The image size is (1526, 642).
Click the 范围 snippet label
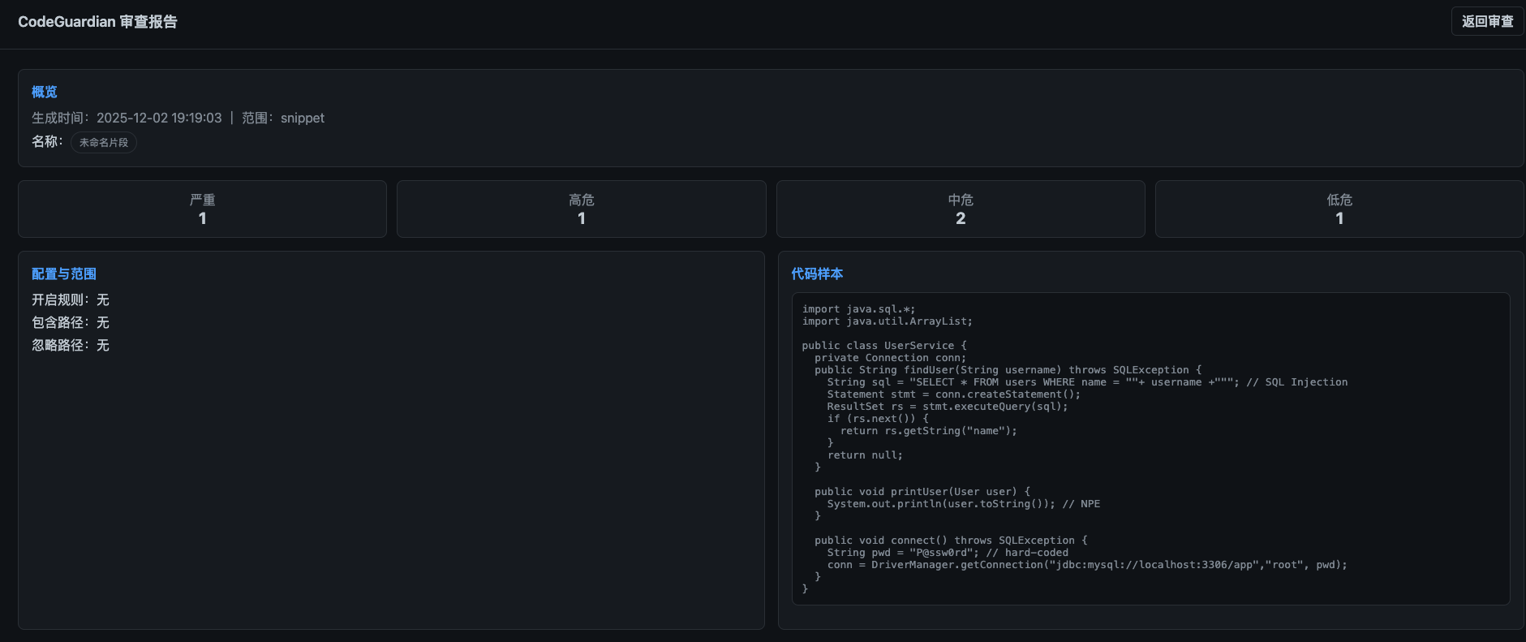point(283,118)
